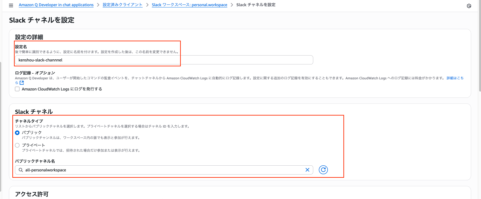Image resolution: width=481 pixels, height=199 pixels.
Task: Open 設定済みクライアント breadcrumb
Action: [x=123, y=5]
